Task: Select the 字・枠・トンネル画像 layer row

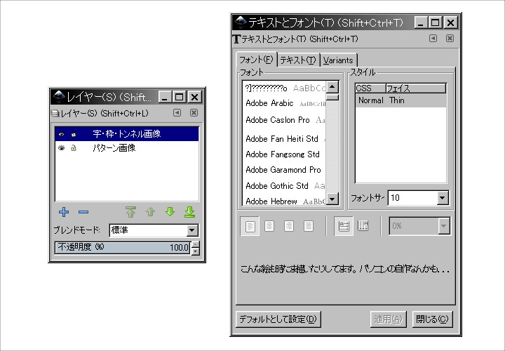Action: (127, 134)
